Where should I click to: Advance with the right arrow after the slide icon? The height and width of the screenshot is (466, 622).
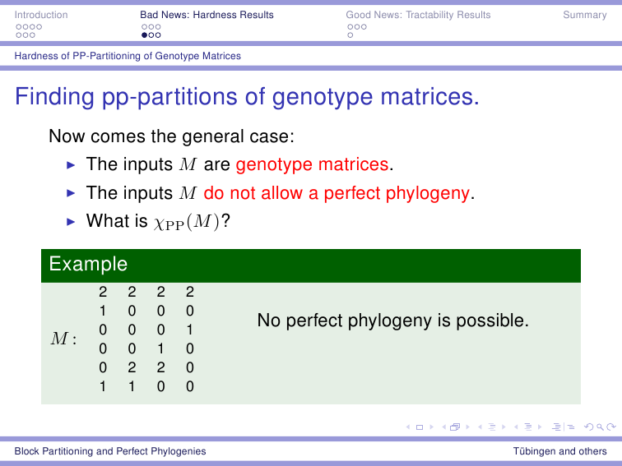pyautogui.click(x=432, y=427)
